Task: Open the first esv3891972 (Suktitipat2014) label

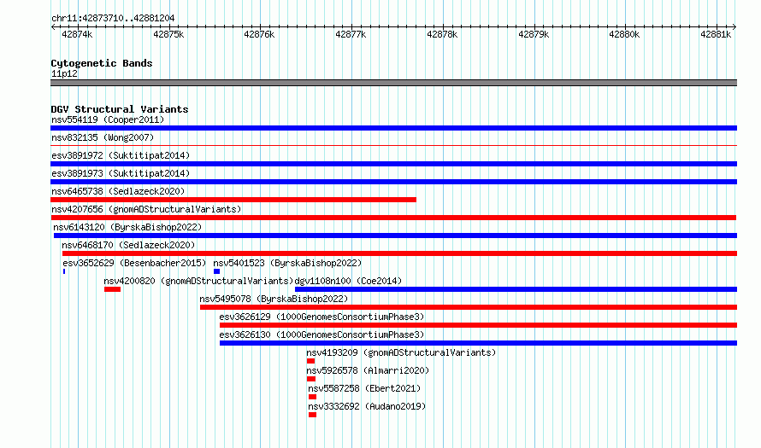Action: pos(121,155)
